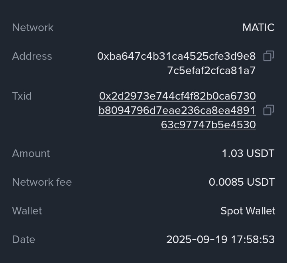This screenshot has height=263, width=287.
Task: Copy the Txid using its copy icon
Action: pos(269,110)
